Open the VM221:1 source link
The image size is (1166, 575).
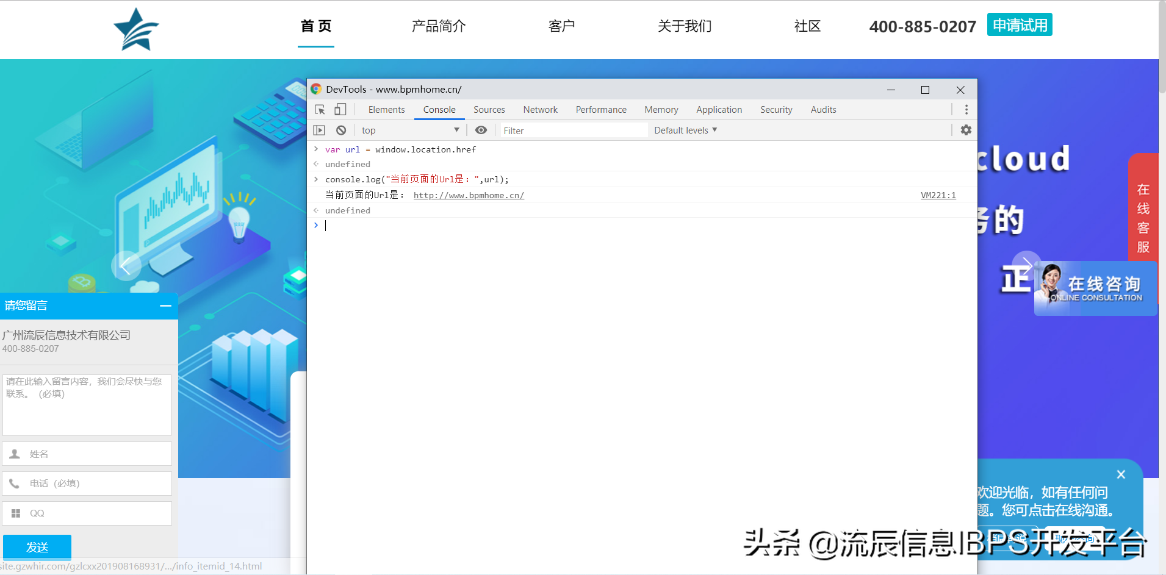click(x=938, y=195)
